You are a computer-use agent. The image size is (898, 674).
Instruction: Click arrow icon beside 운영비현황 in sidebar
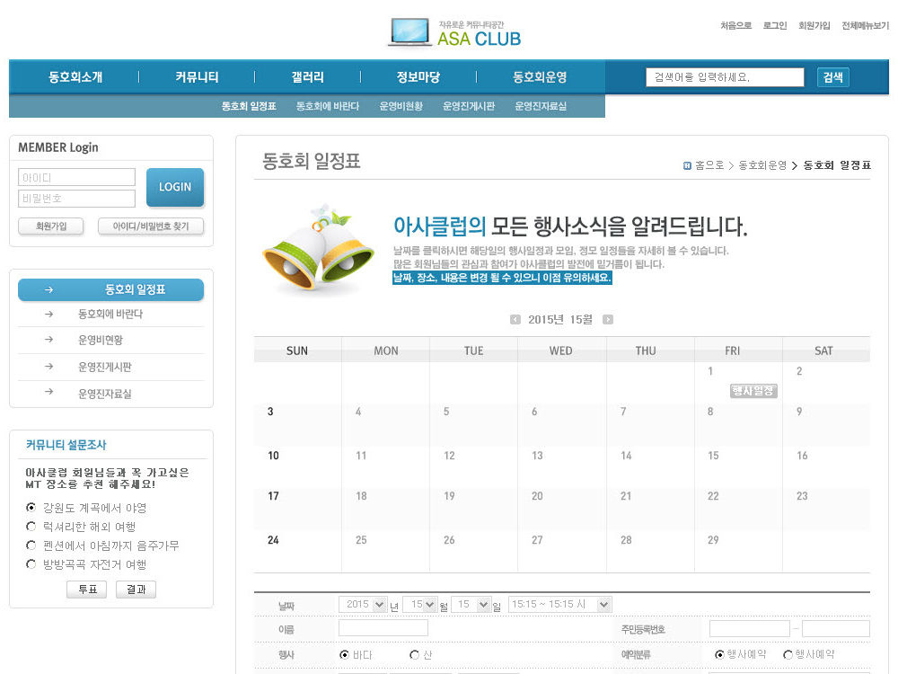pos(48,341)
